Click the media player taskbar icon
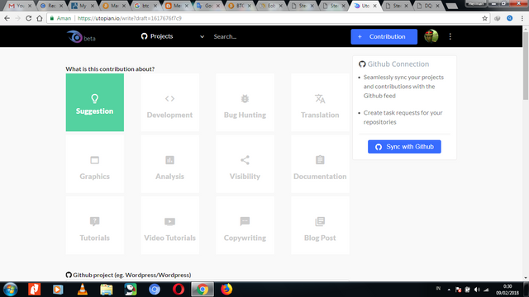 58,290
